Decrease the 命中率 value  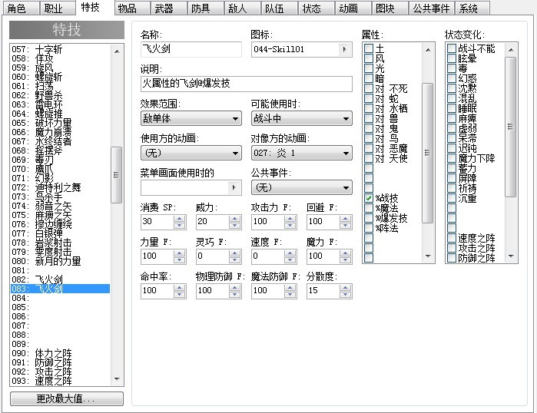pos(180,294)
